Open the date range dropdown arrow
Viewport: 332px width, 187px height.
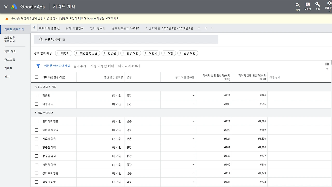click(199, 28)
